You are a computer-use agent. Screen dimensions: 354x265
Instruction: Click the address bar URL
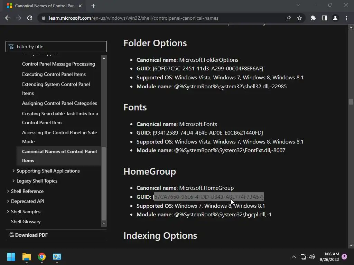134,18
